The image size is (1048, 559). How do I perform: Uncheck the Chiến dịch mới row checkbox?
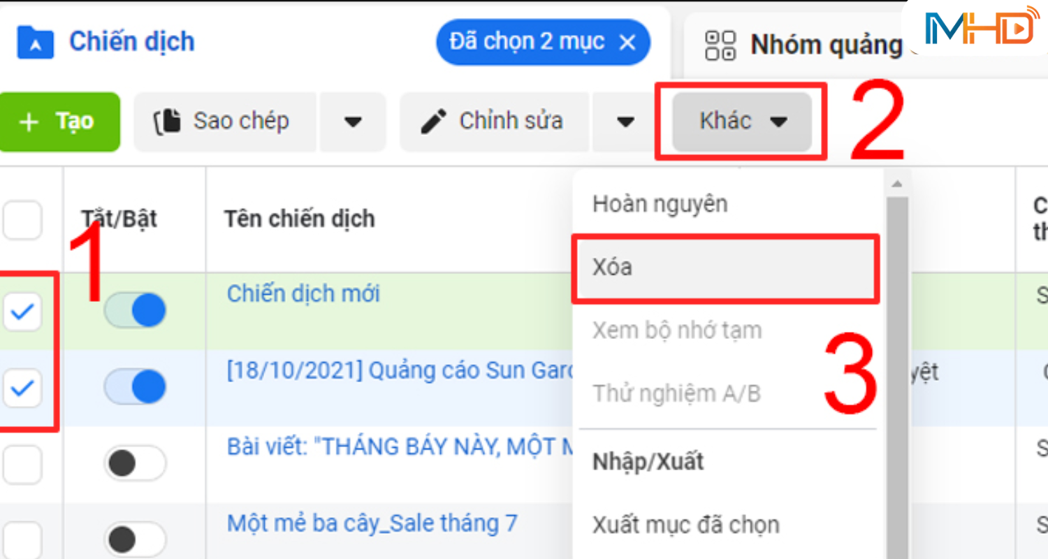click(x=22, y=312)
